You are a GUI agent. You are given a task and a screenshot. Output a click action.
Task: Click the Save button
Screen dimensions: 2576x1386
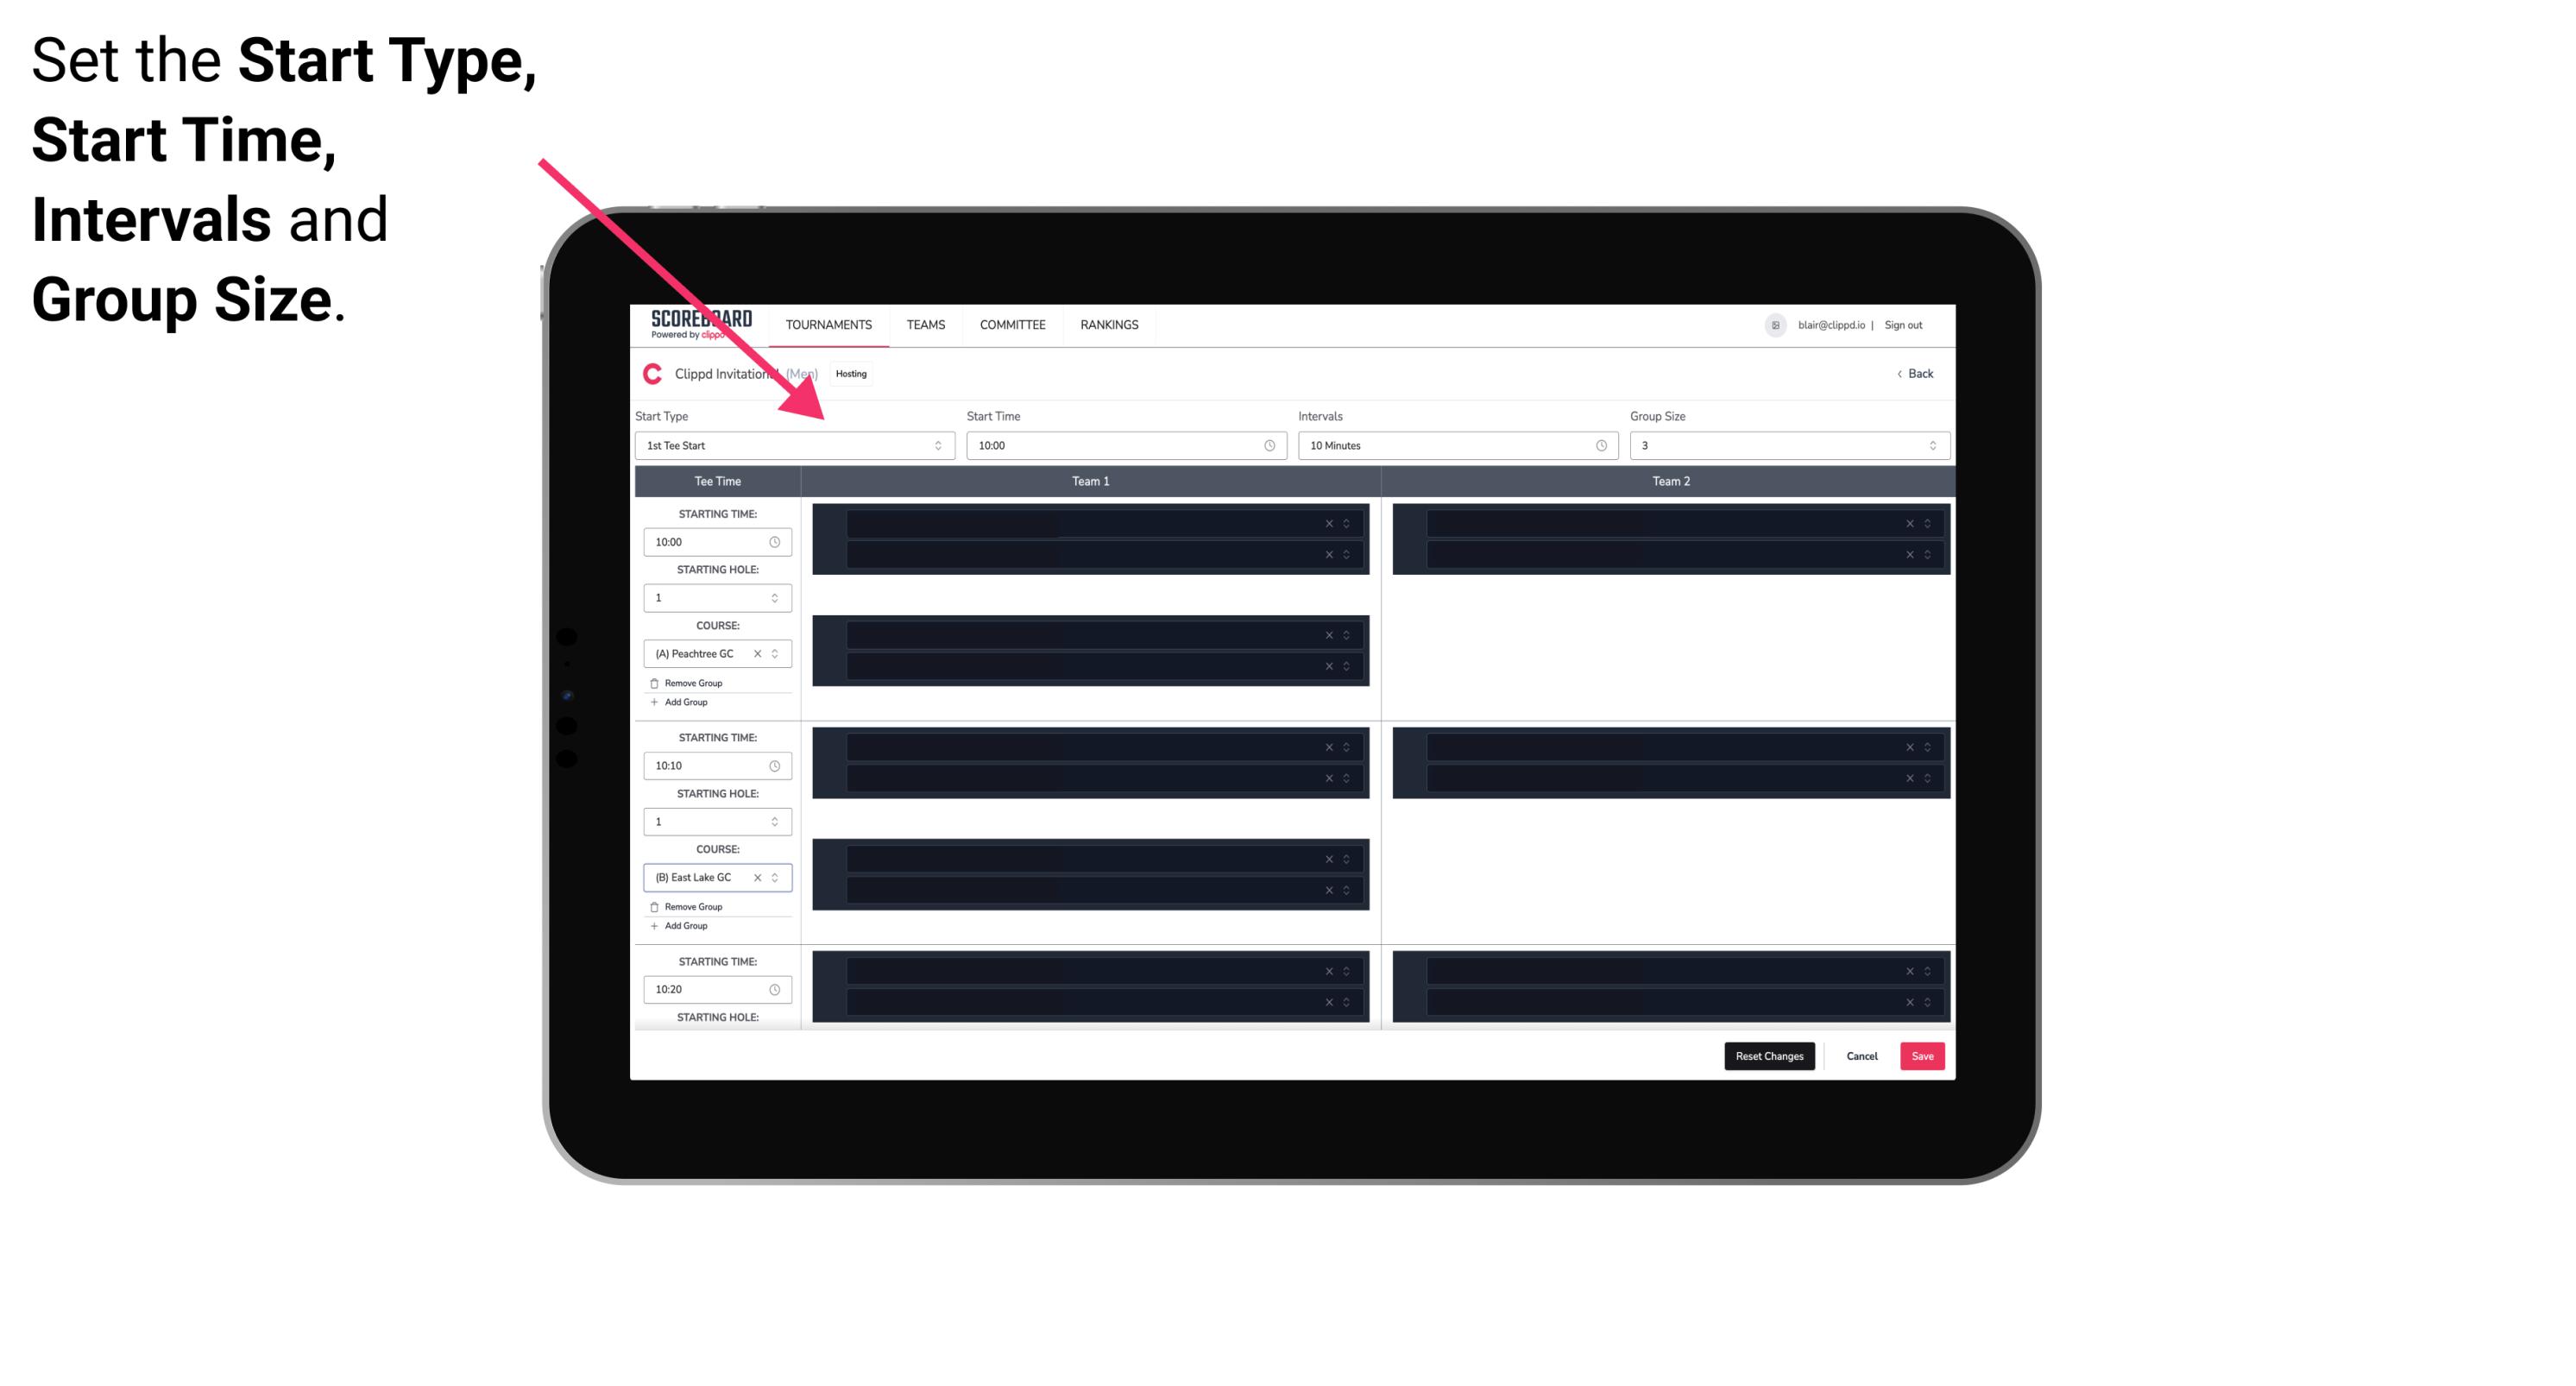pos(1923,1055)
